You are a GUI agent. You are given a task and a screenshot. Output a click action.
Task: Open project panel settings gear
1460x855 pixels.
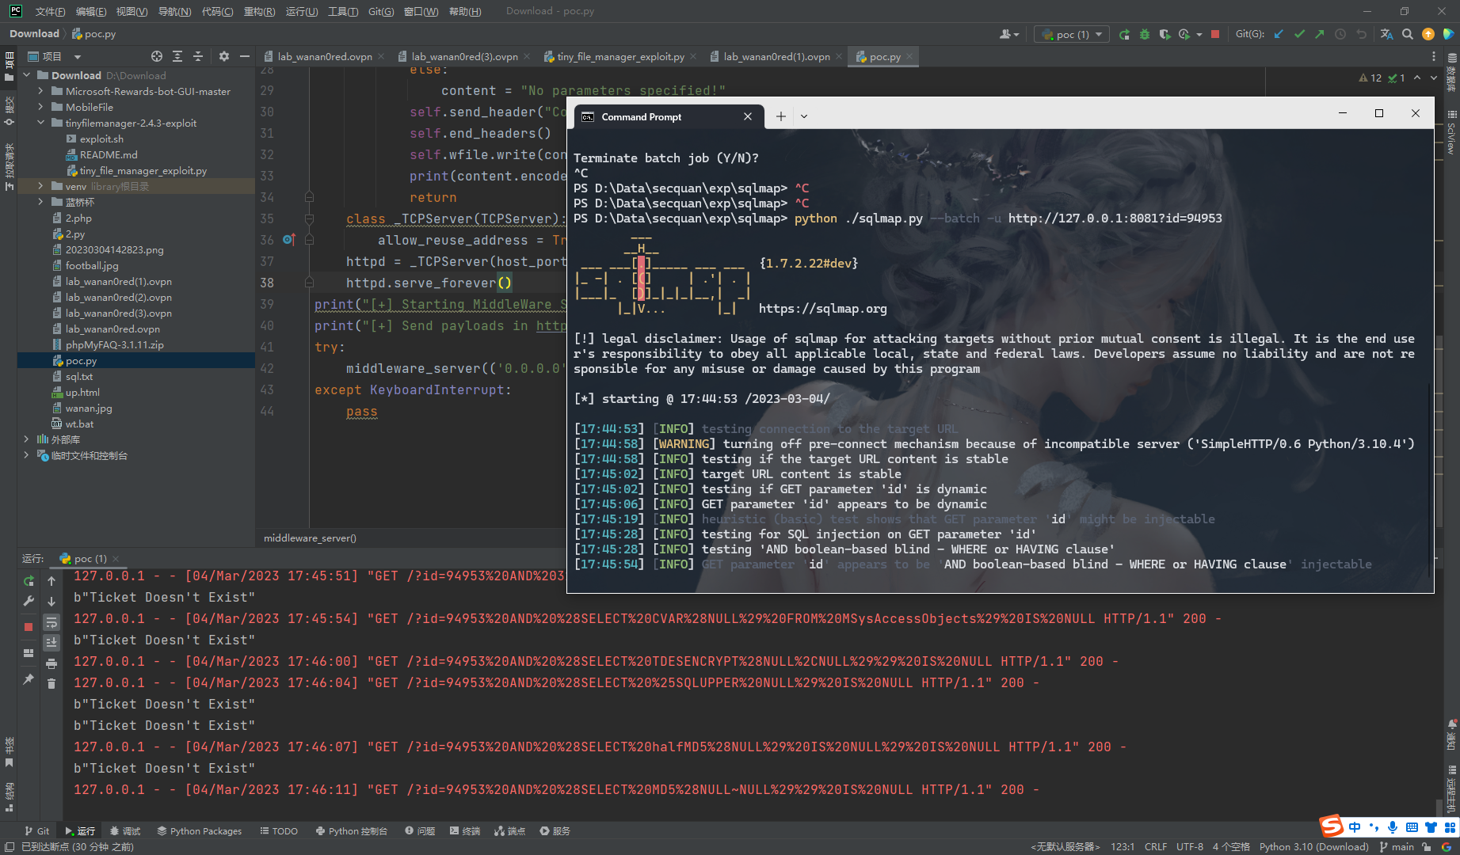click(224, 56)
